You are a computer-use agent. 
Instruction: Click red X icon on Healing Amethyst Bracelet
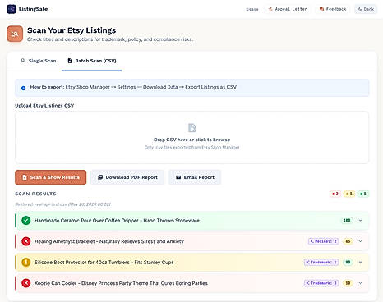pyautogui.click(x=26, y=241)
